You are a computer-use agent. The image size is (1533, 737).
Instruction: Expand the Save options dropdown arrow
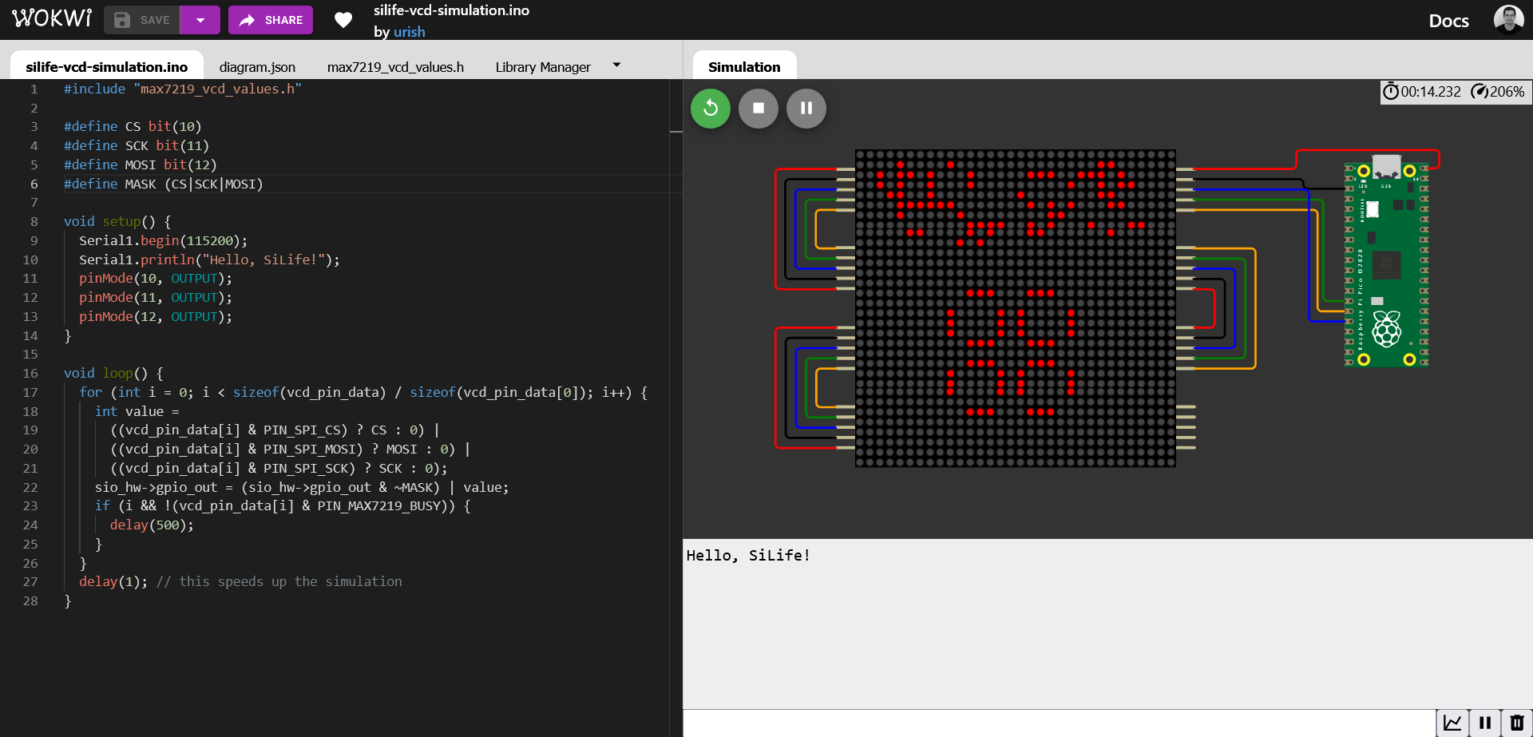coord(200,20)
